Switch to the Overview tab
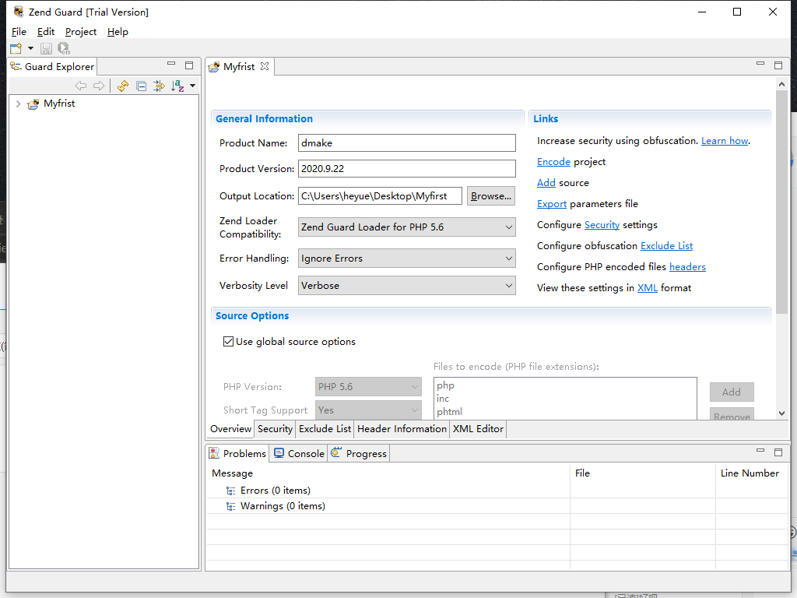This screenshot has width=797, height=598. (x=230, y=429)
